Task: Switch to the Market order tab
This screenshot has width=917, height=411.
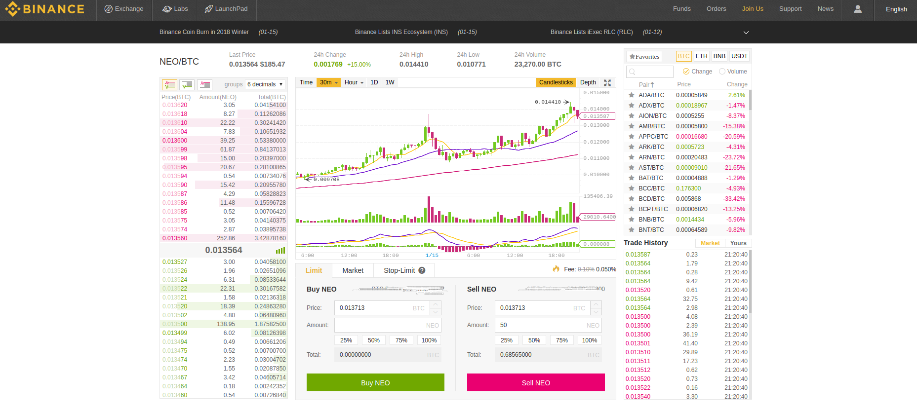Action: click(353, 270)
